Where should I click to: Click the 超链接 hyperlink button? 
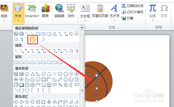(x=59, y=11)
